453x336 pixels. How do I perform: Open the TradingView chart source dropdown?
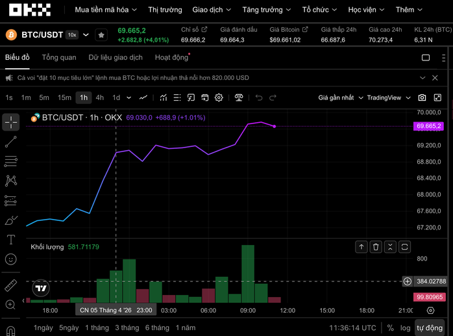[x=389, y=97]
